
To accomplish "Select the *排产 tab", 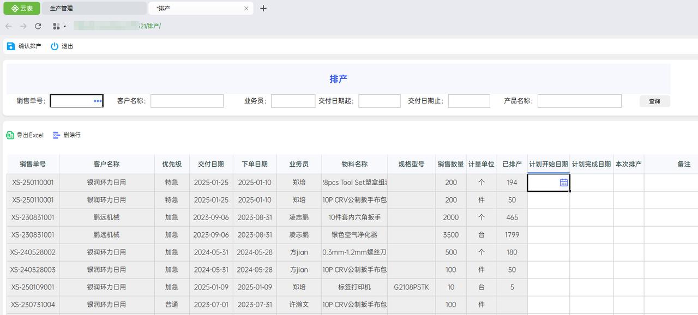I will 201,8.
